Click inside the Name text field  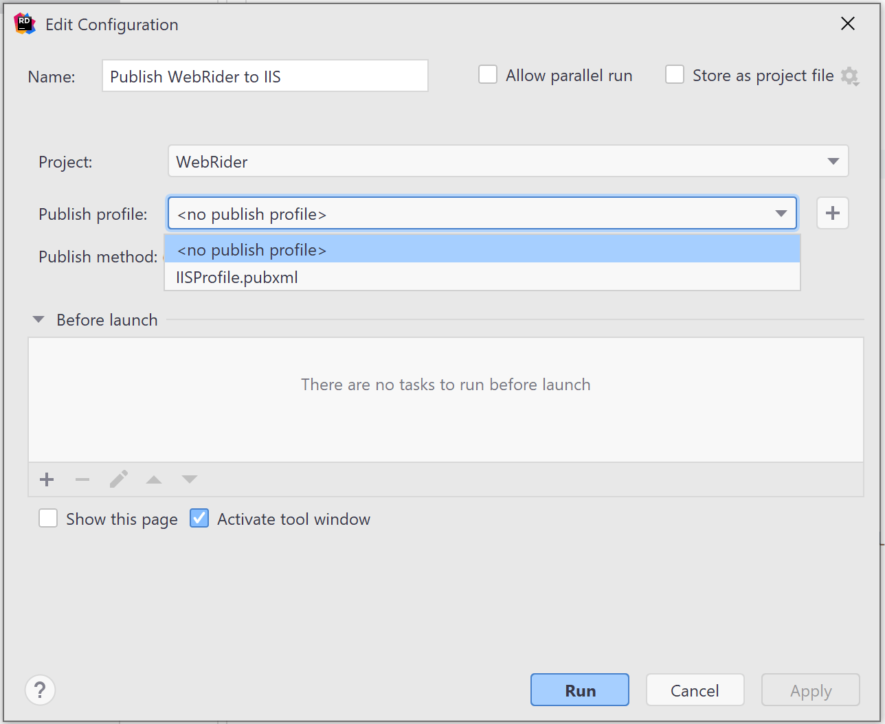(265, 76)
